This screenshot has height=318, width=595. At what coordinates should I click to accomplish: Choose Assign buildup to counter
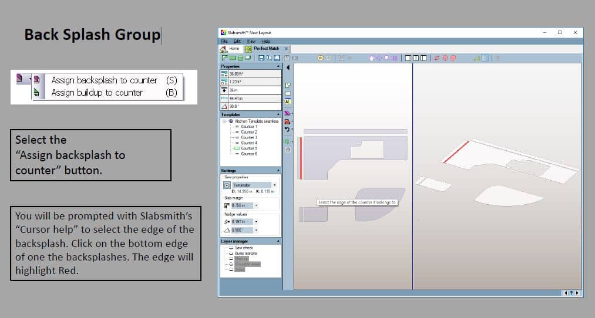click(x=97, y=93)
